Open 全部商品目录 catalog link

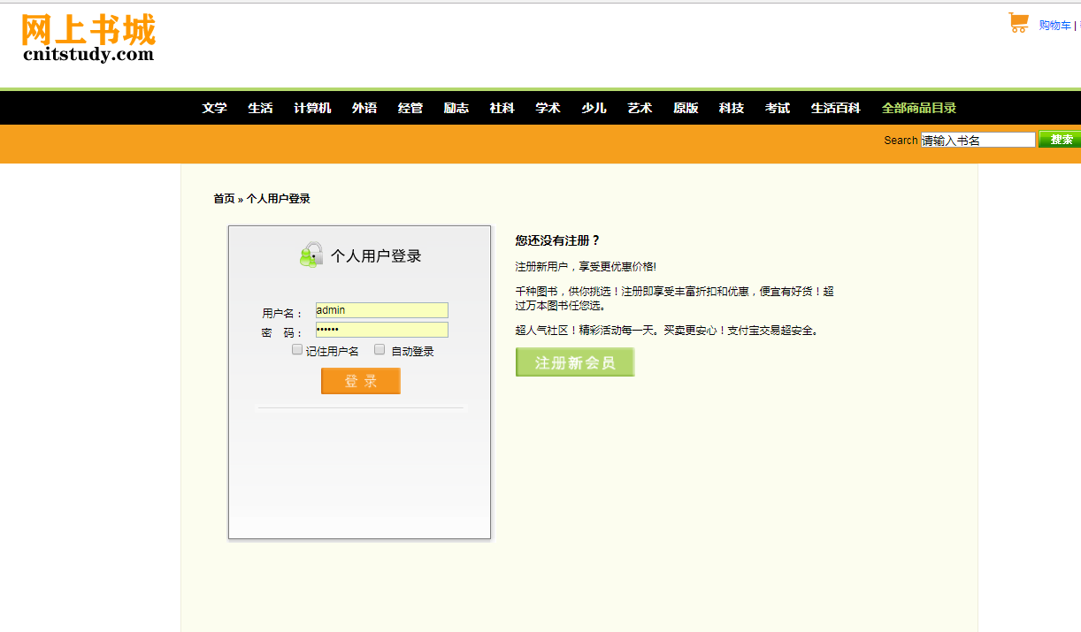(x=918, y=108)
